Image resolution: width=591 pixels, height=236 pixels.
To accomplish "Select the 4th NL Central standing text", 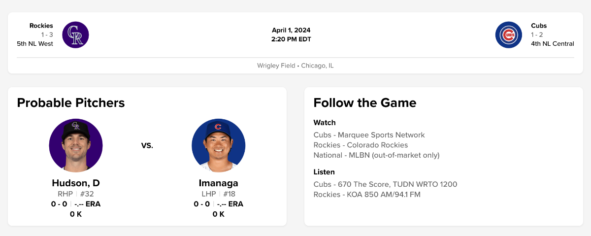I will (x=552, y=43).
